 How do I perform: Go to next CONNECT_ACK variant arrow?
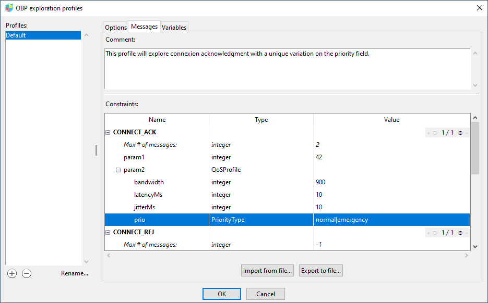tap(467, 133)
